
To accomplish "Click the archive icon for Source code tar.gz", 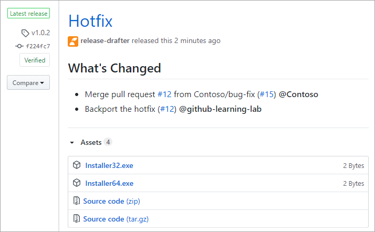I will coord(77,219).
